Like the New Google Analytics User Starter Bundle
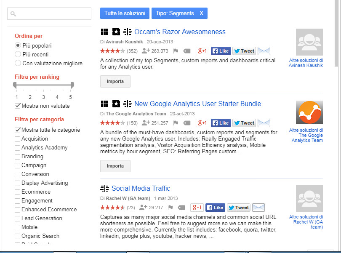Screen dimensions: 341x253 coord(221,123)
